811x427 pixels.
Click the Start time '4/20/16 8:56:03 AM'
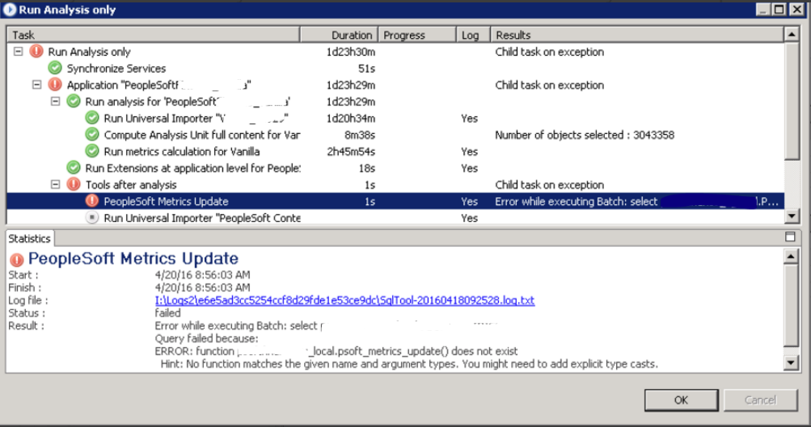(202, 274)
